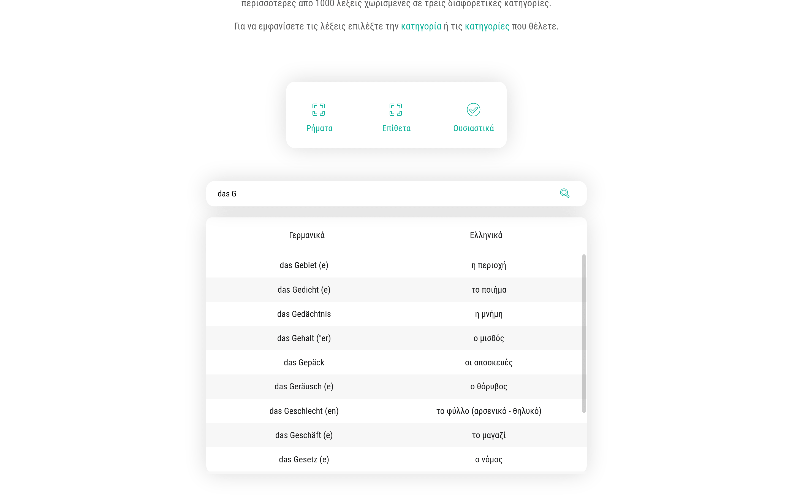Image resolution: width=793 pixels, height=496 pixels.
Task: Click the Ελληνικά column header
Action: 486,235
